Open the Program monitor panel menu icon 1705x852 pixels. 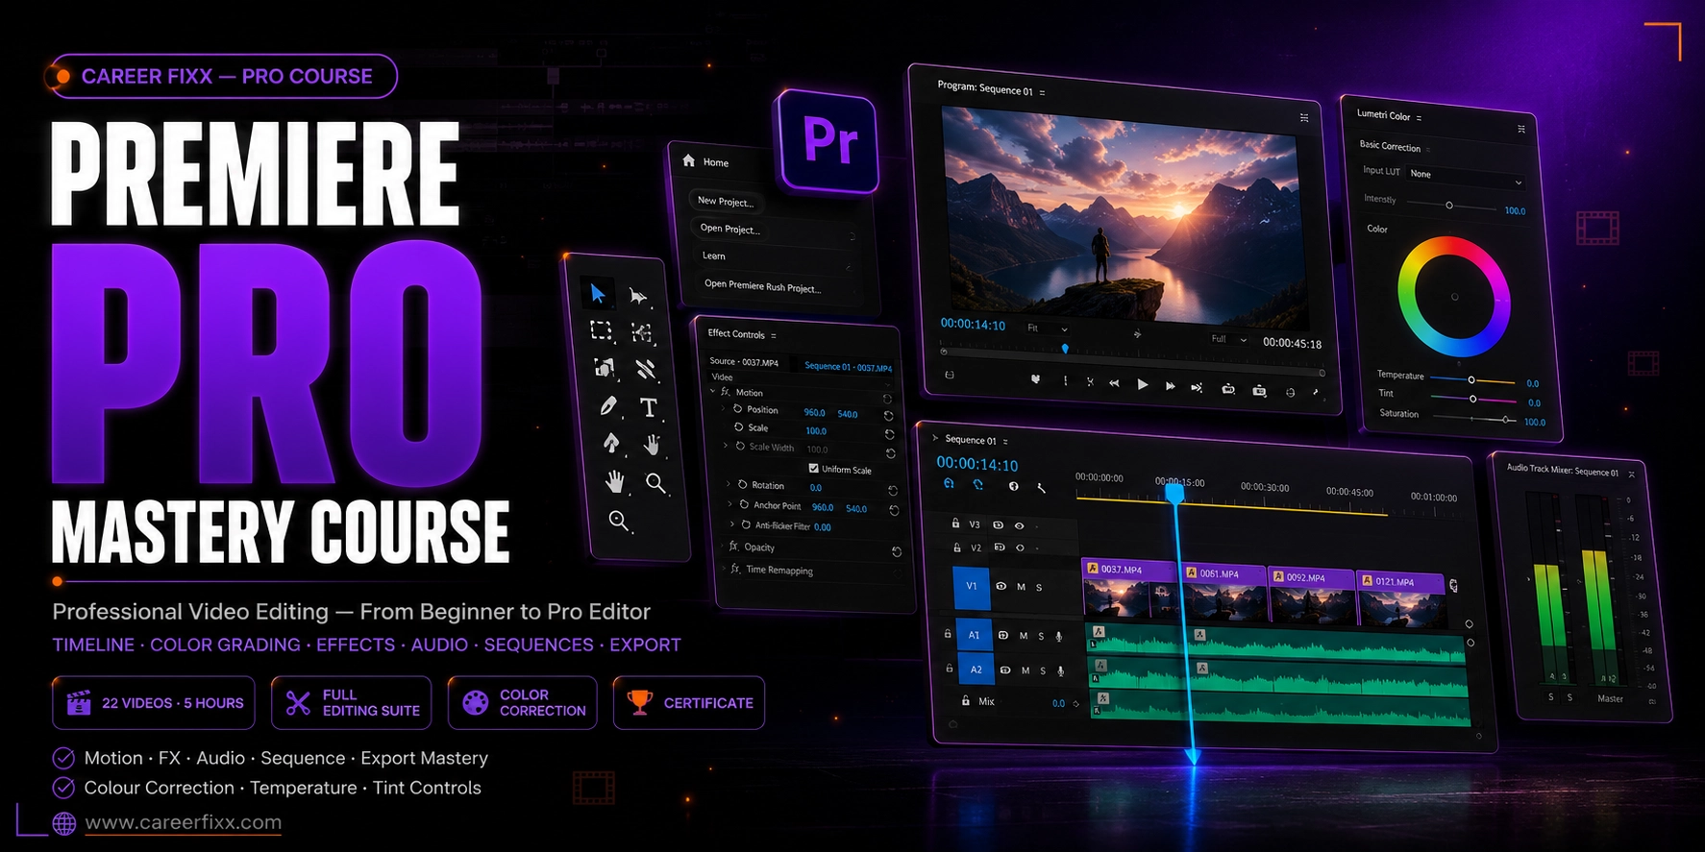1304,117
